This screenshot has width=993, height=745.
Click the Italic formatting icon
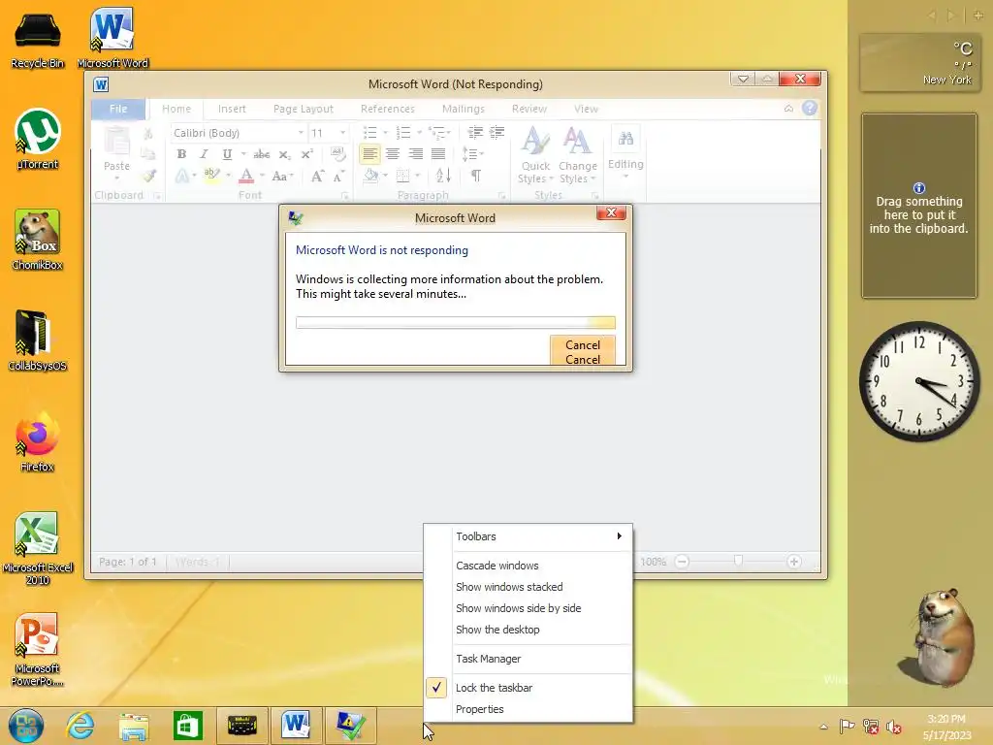(204, 154)
